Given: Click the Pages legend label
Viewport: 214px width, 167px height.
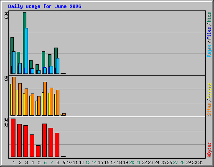Looking at the screenshot, I should pyautogui.click(x=209, y=51).
